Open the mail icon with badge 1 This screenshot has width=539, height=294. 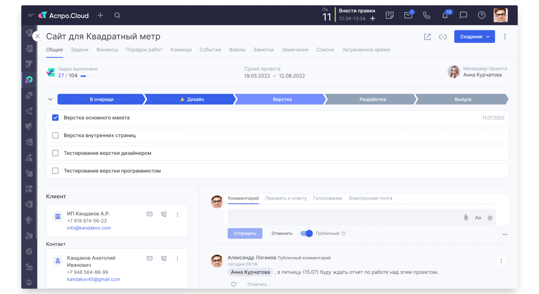pyautogui.click(x=408, y=15)
